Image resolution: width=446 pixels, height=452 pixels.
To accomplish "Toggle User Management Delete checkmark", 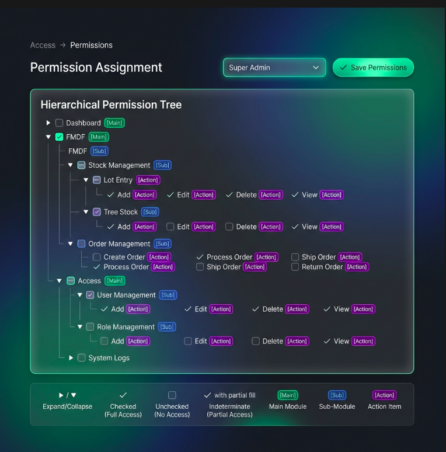I will [x=256, y=310].
